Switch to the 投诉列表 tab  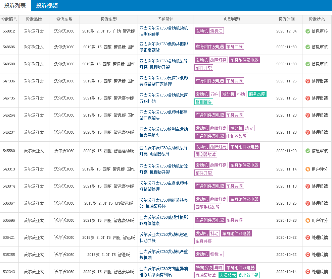point(15,5)
